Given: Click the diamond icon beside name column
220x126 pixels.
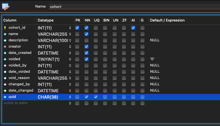Looking at the screenshot, I should [x=5, y=34].
